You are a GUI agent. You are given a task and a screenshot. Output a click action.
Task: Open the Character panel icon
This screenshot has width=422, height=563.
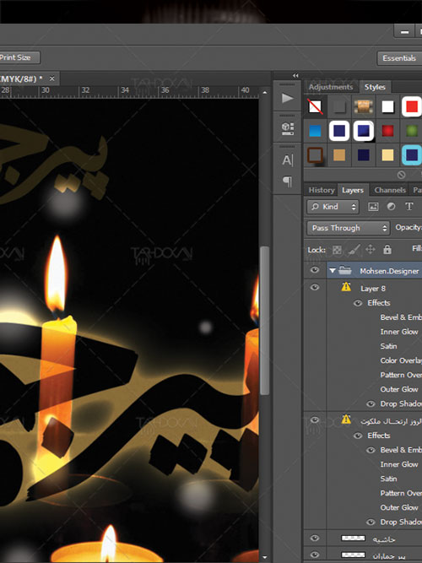click(287, 160)
